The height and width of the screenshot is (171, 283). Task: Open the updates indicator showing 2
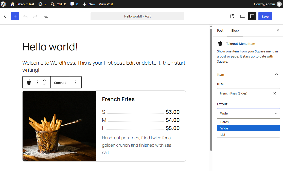pos(42,4)
